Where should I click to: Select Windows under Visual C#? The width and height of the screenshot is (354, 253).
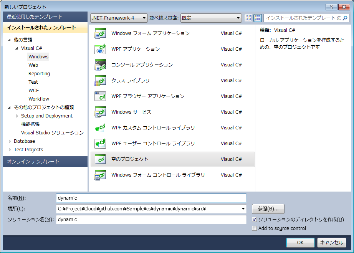click(x=38, y=57)
